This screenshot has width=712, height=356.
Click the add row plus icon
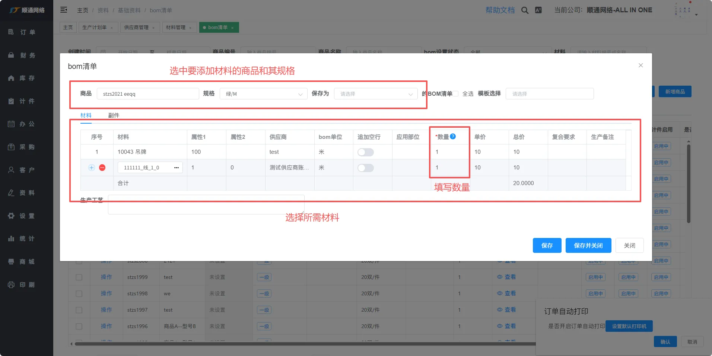point(92,168)
